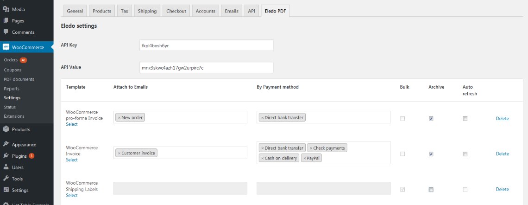Click the Media icon in sidebar

[6, 9]
